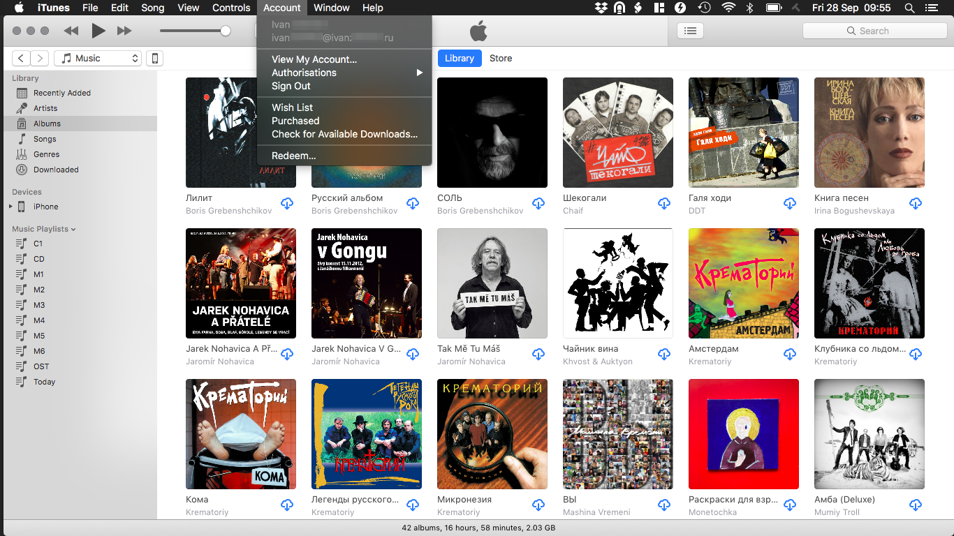Open the Music media type dropdown
The image size is (954, 536).
(x=98, y=59)
